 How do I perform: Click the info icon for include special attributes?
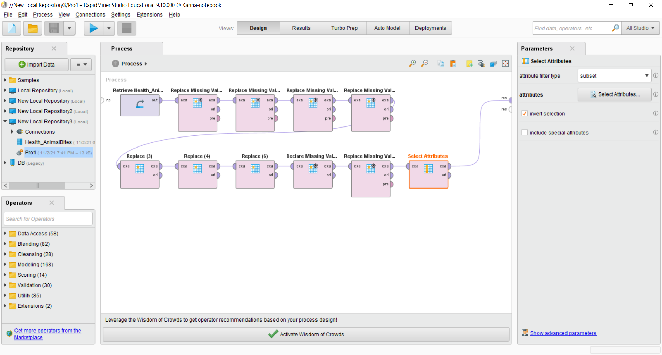click(655, 132)
